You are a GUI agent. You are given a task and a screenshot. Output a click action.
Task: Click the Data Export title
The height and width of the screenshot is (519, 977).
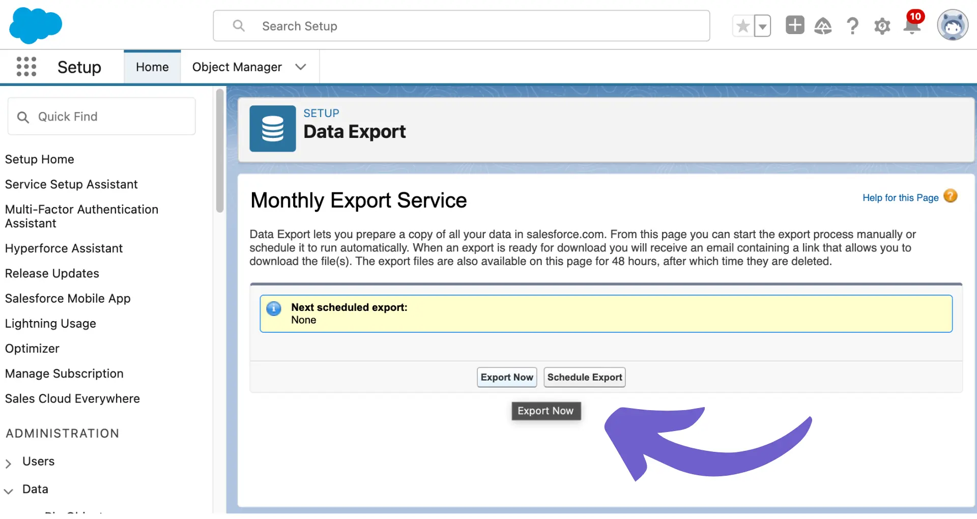[355, 132]
